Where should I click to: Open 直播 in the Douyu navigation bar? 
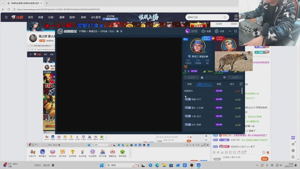(x=40, y=17)
